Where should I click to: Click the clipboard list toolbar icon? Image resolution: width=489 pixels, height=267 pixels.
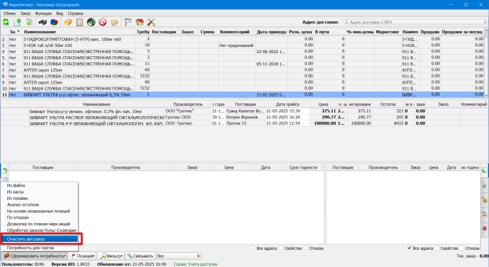coord(80,22)
